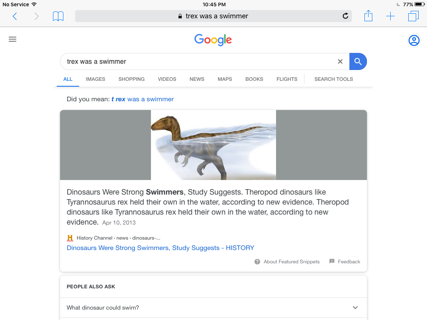
Task: Reload the page in address bar
Action: [x=345, y=16]
